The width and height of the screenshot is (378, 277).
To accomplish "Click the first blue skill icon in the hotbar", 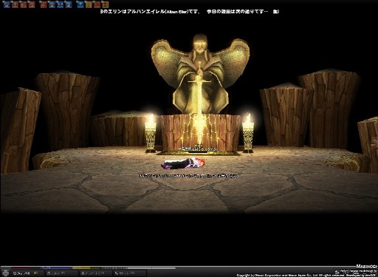I will pyautogui.click(x=7, y=4).
